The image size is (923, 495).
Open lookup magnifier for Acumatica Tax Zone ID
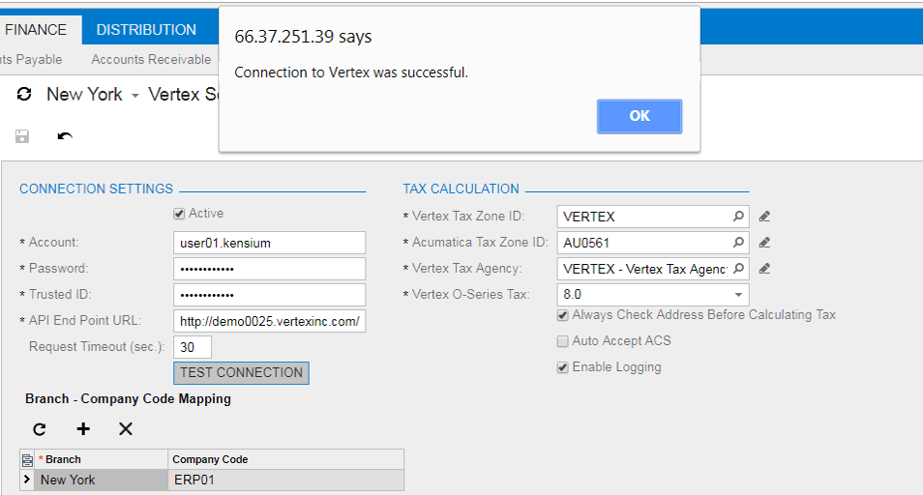738,243
